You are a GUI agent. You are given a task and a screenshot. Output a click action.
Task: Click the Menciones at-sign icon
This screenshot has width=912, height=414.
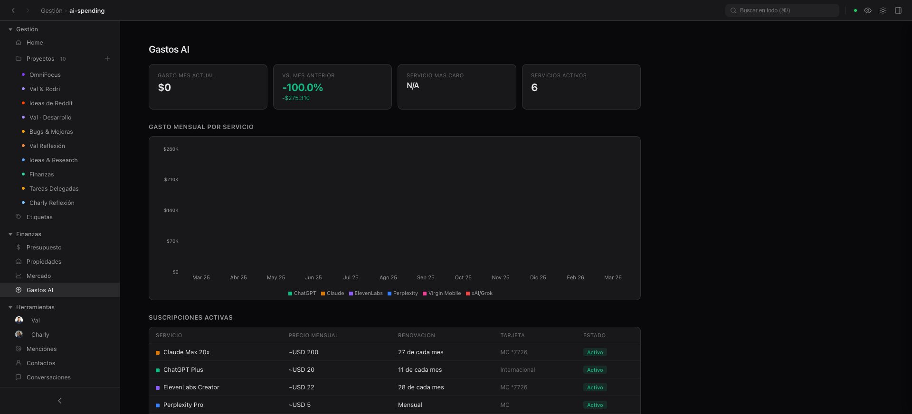tap(19, 349)
